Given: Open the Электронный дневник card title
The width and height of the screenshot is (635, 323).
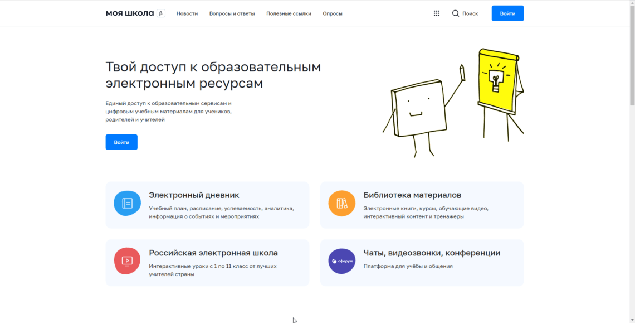Looking at the screenshot, I should pos(194,195).
